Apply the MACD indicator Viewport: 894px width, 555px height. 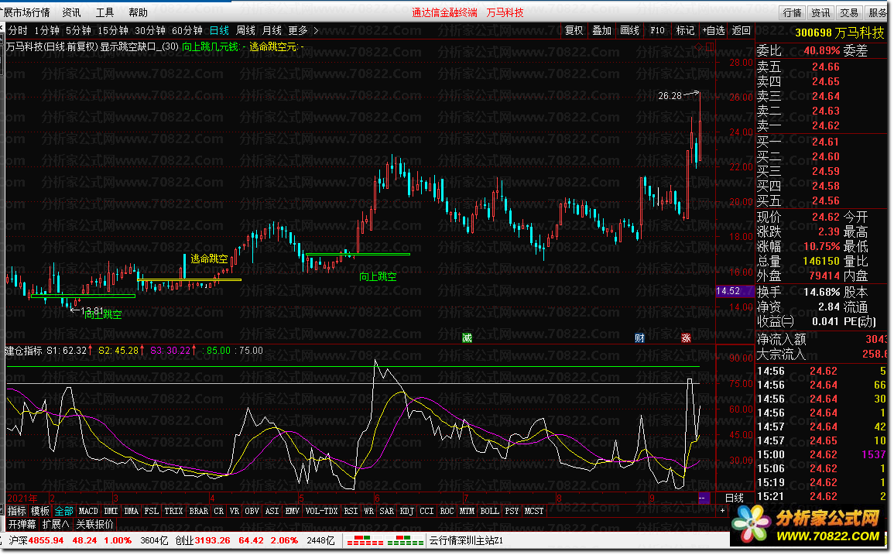(88, 511)
